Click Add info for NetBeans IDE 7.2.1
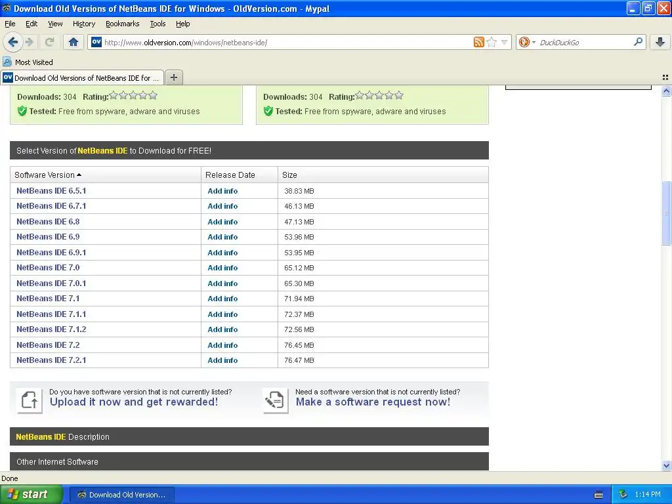The width and height of the screenshot is (672, 504). tap(222, 360)
